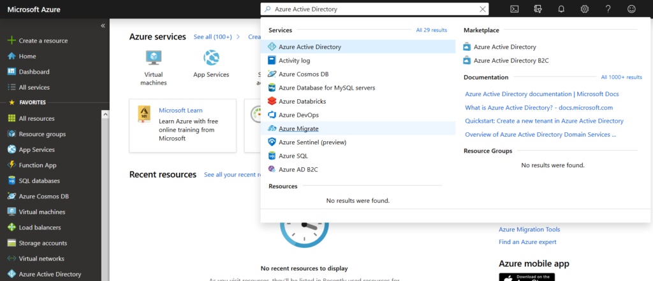Open All 29 results for Services

(x=432, y=31)
